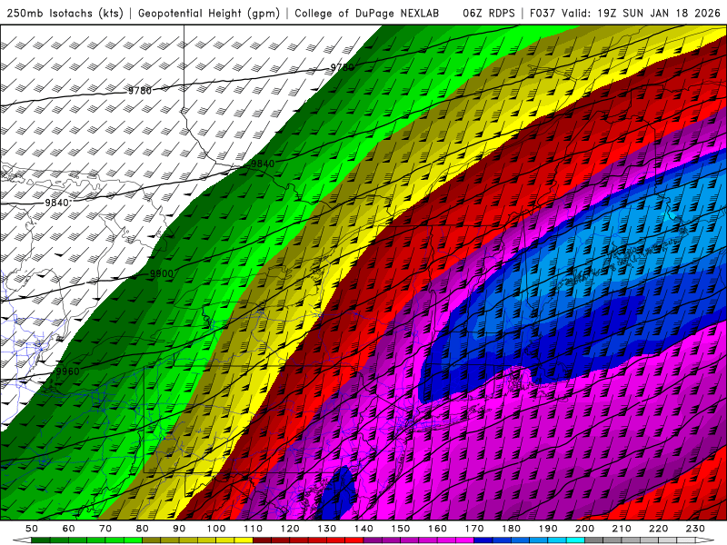Click the "250mb Isotachs (kts)" title text
The width and height of the screenshot is (727, 545).
point(65,13)
